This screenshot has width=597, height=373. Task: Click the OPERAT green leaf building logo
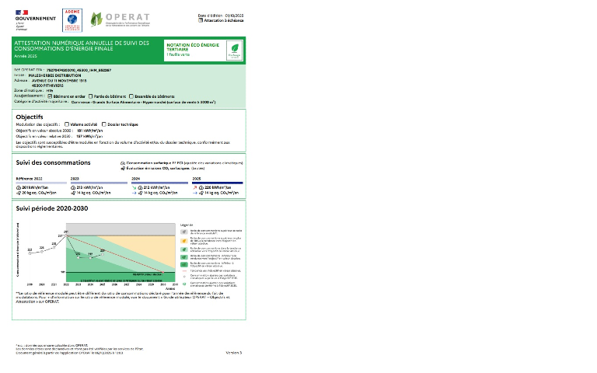point(96,19)
